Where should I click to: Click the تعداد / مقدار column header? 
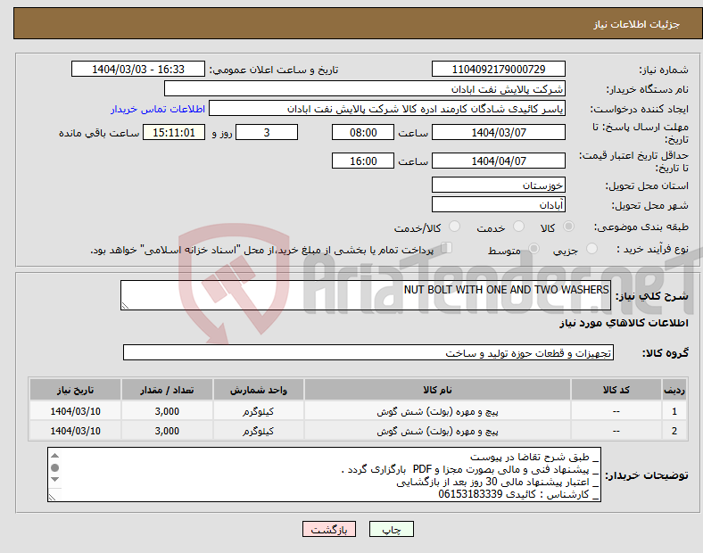tap(167, 390)
